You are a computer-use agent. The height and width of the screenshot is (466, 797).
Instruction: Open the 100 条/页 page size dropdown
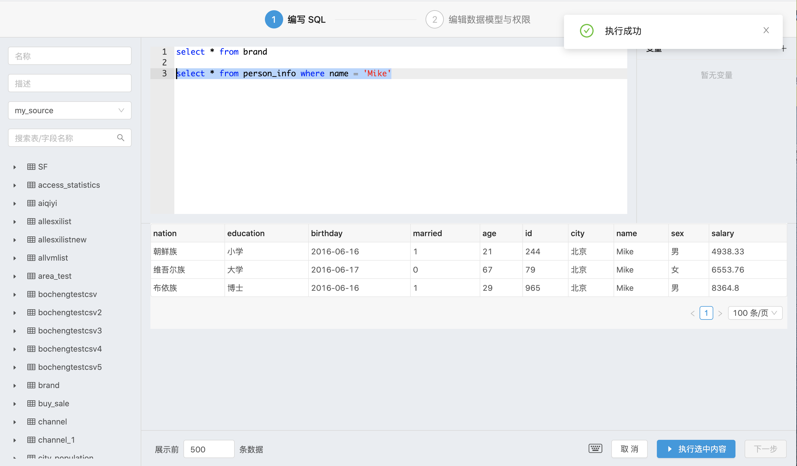[755, 313]
